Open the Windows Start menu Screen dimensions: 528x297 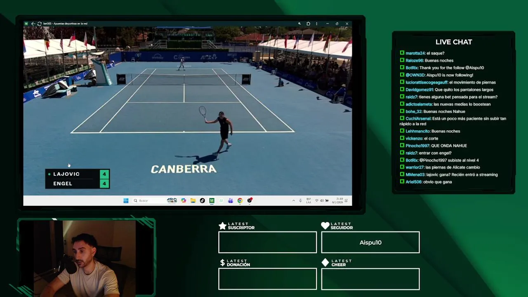[x=126, y=200]
